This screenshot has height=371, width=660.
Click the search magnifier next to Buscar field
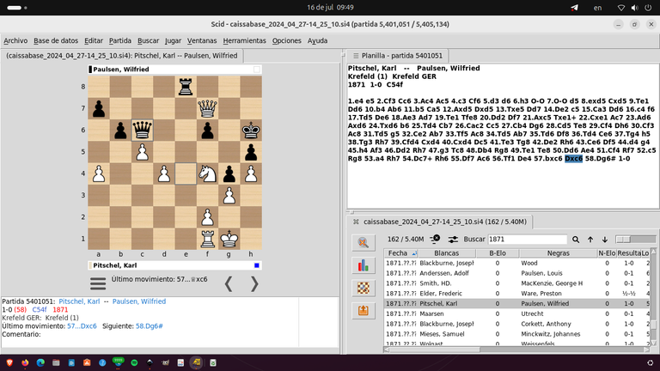pyautogui.click(x=576, y=240)
